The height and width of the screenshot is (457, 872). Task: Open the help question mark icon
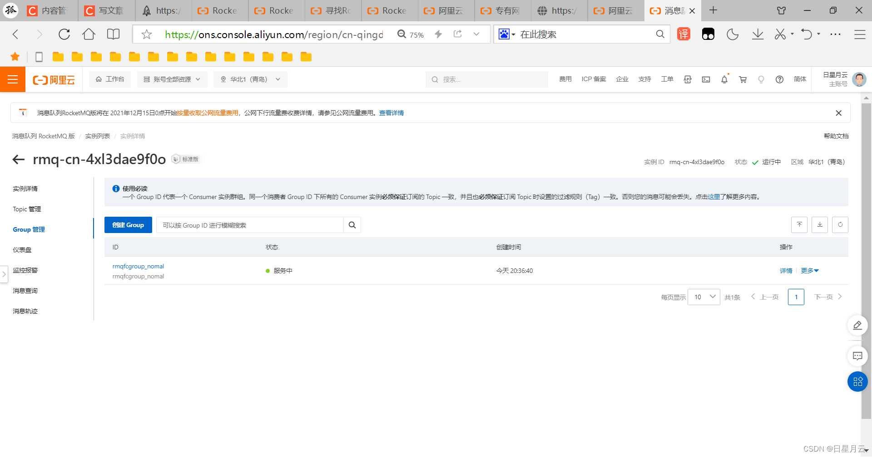pos(779,79)
